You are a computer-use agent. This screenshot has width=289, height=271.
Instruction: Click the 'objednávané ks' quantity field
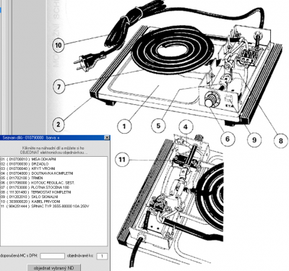click(102, 256)
